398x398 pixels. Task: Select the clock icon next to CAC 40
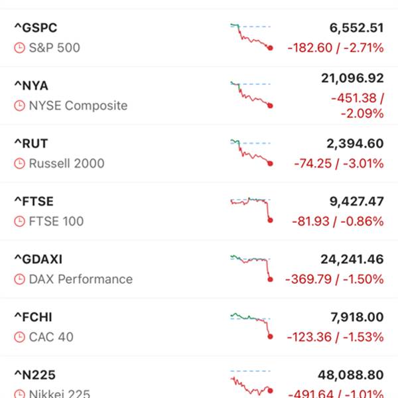pos(19,337)
